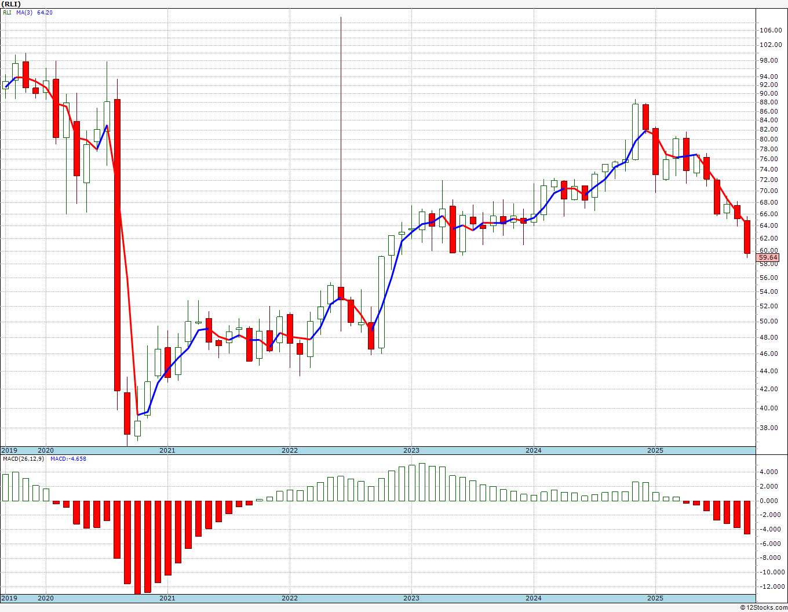Click the 66.00 price axis label
788x612 pixels.
point(768,214)
